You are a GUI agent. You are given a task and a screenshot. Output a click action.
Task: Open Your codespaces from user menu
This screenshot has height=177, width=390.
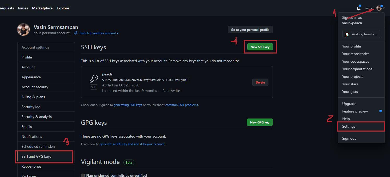[x=361, y=61]
